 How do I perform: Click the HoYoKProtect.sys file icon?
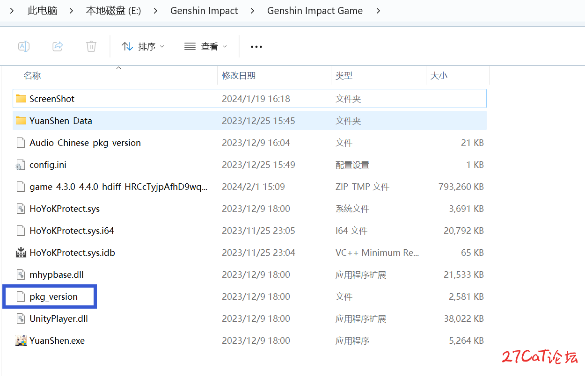[x=21, y=209]
